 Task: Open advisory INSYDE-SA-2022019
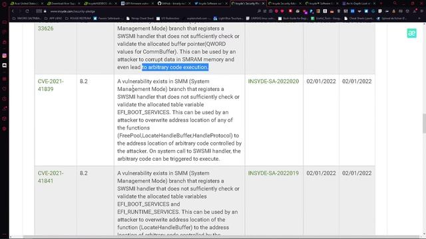pyautogui.click(x=274, y=173)
